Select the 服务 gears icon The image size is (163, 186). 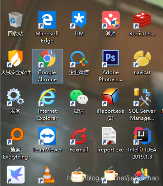tap(15, 97)
